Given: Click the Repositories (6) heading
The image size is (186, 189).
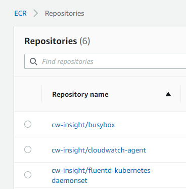Looking at the screenshot, I should [57, 41].
